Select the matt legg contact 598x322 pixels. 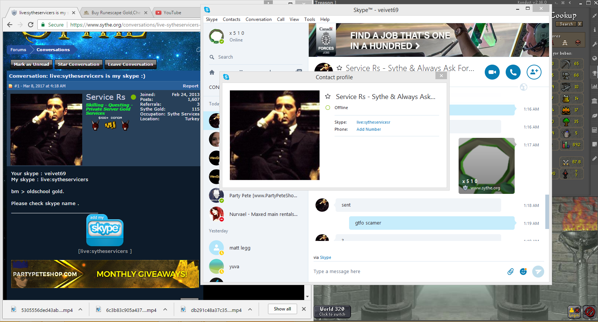[256, 248]
